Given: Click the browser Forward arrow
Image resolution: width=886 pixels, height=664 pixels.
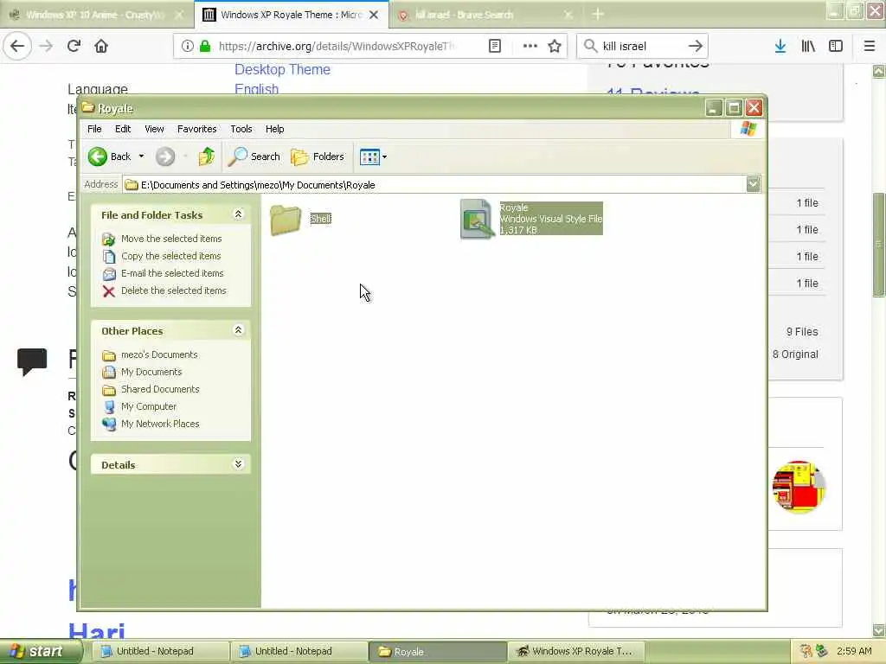Looking at the screenshot, I should pyautogui.click(x=46, y=46).
